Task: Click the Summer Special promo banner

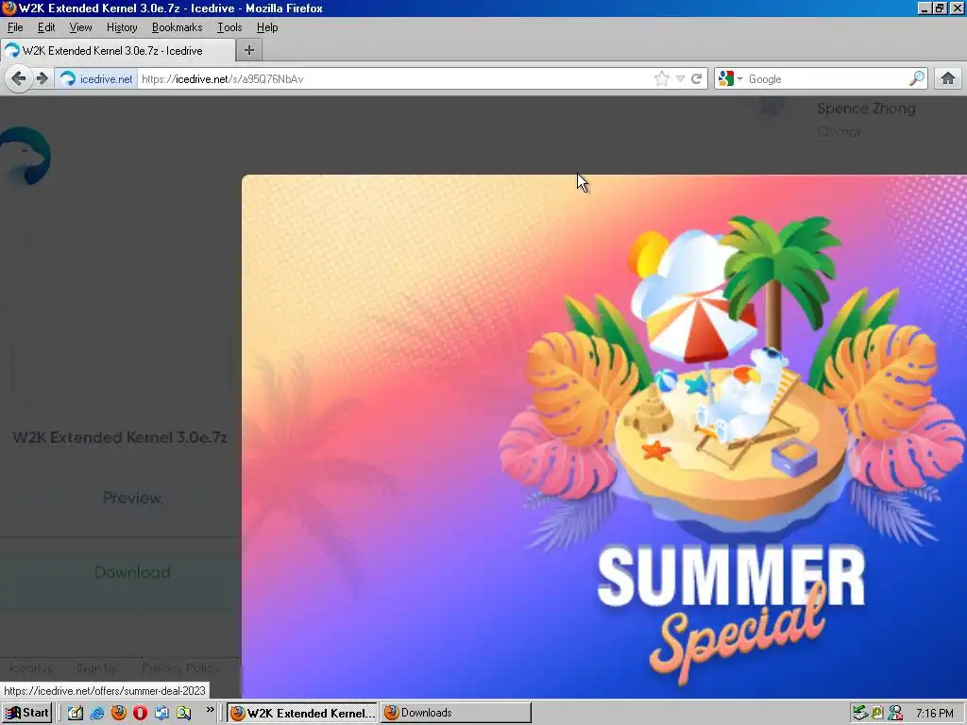Action: point(604,436)
